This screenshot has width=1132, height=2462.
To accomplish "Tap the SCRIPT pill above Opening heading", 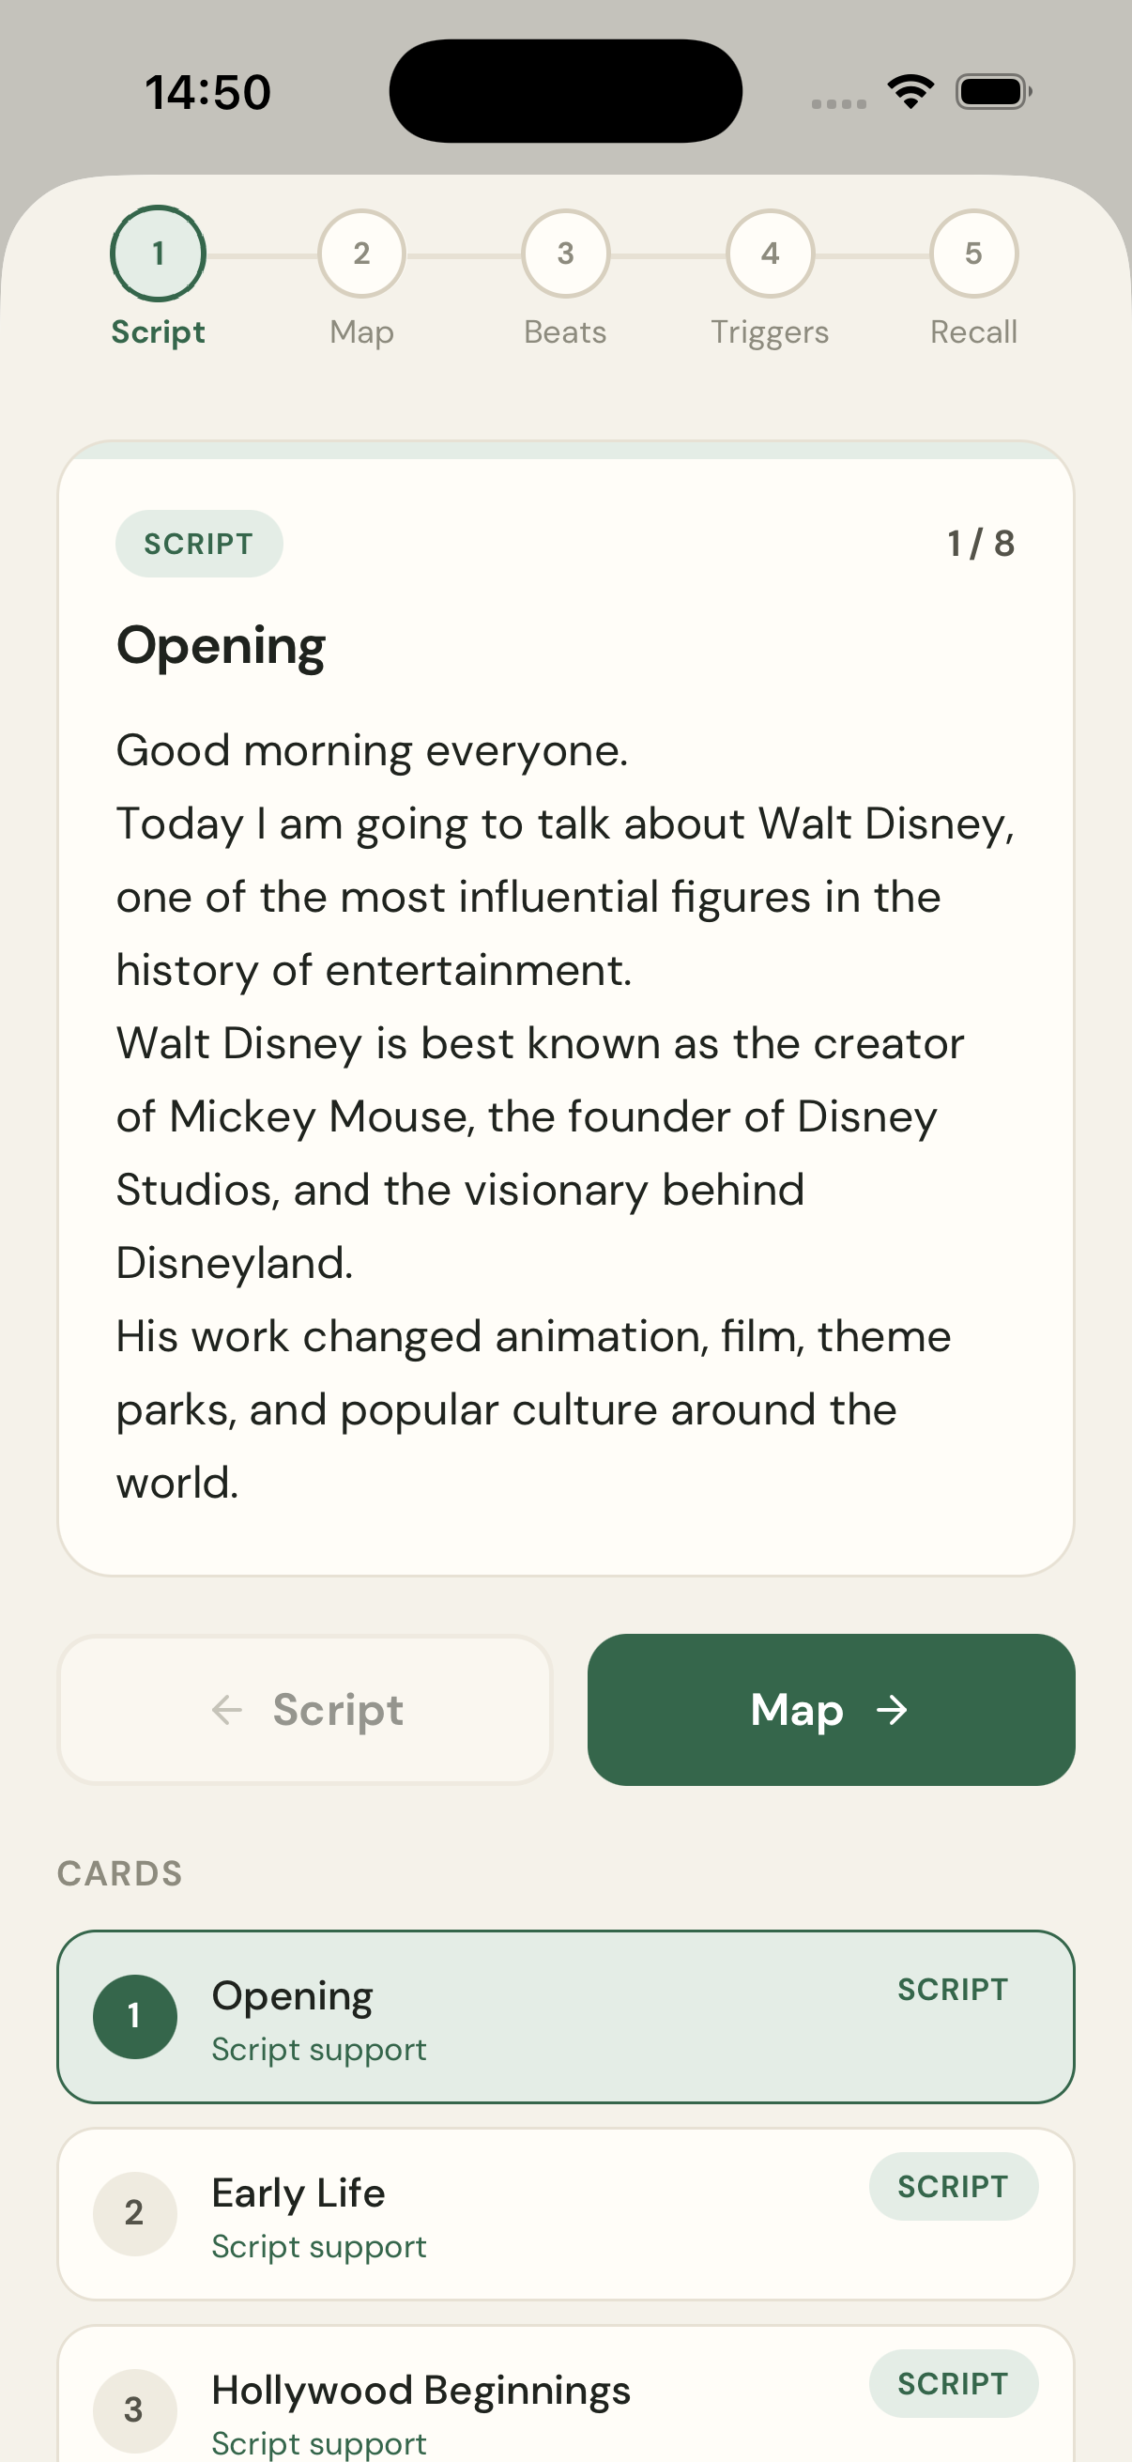I will click(199, 544).
